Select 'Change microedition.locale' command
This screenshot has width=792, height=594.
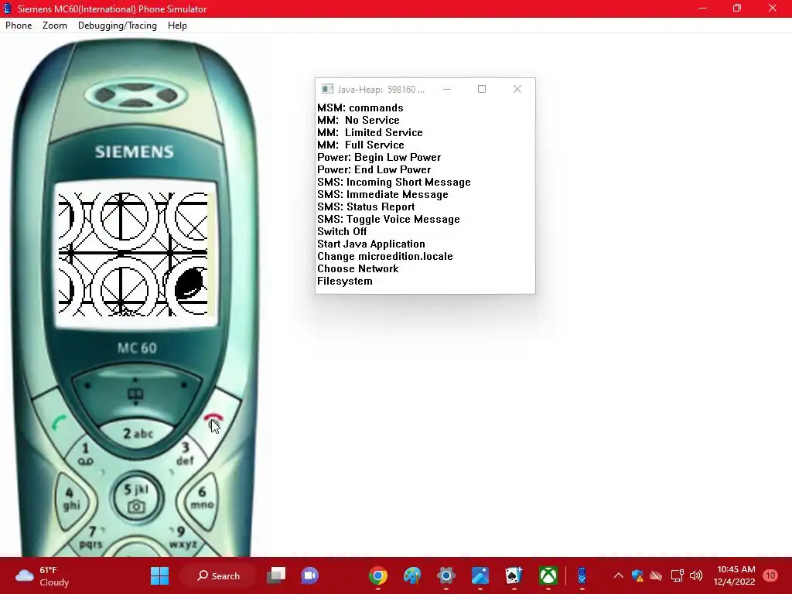coord(385,256)
